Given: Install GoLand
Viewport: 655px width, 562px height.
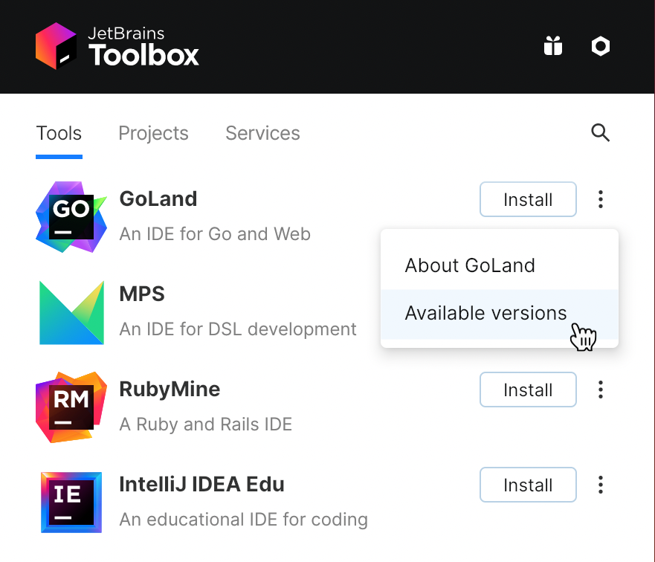Looking at the screenshot, I should click(528, 199).
